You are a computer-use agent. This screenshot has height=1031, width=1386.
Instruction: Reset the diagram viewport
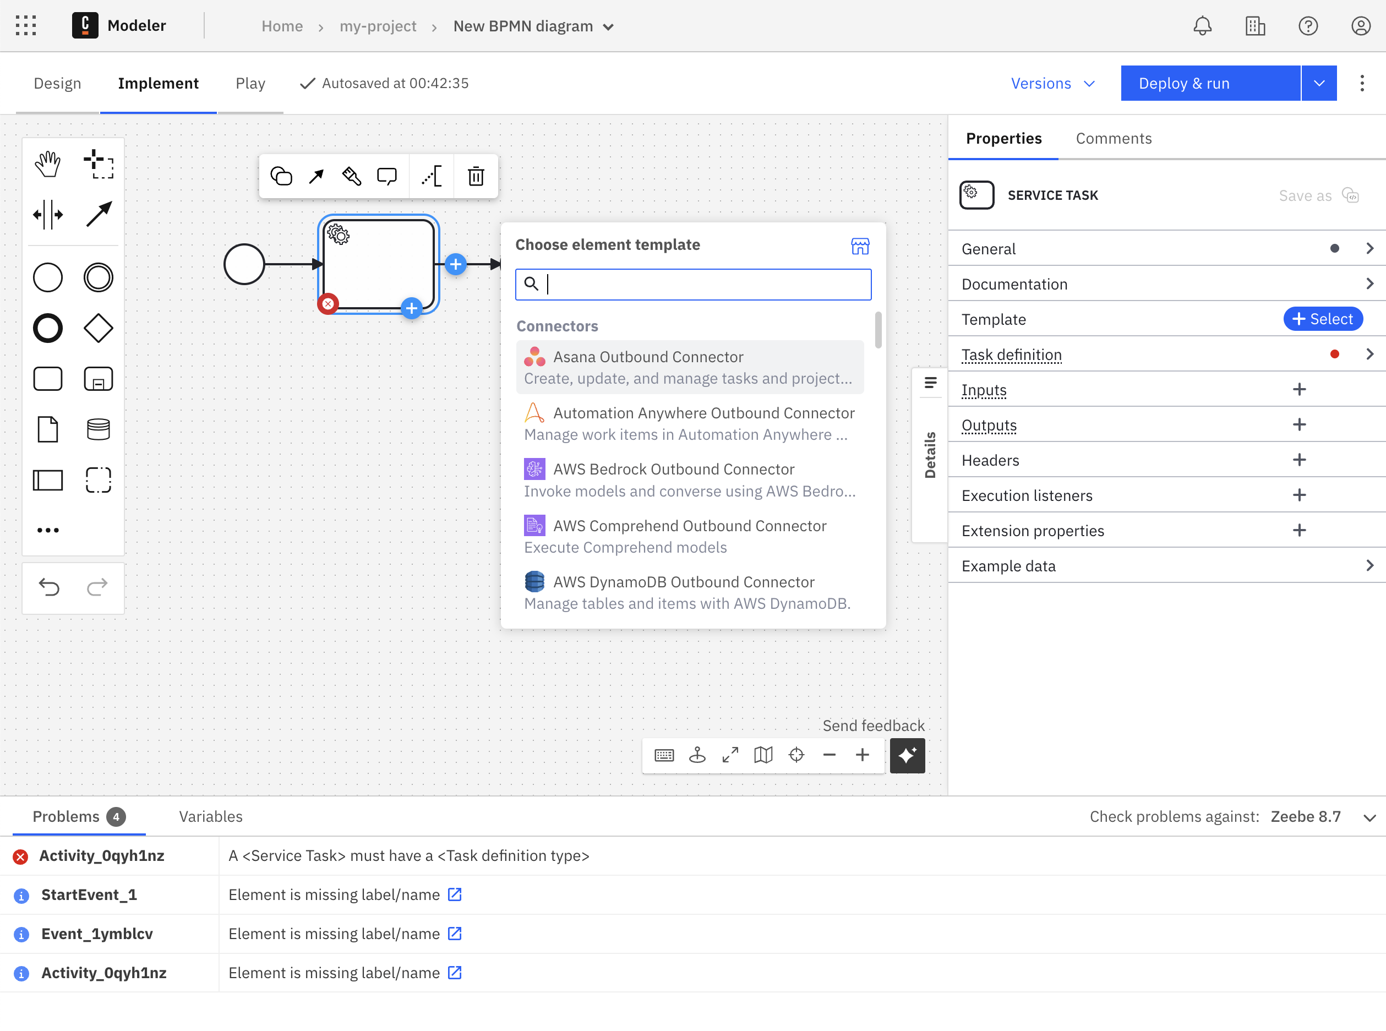click(796, 755)
